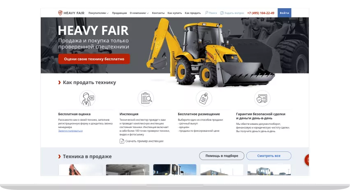Image resolution: width=350 pixels, height=190 pixels.
Task: Click the Бесплатное размещение price tag icon
Action: [204, 98]
